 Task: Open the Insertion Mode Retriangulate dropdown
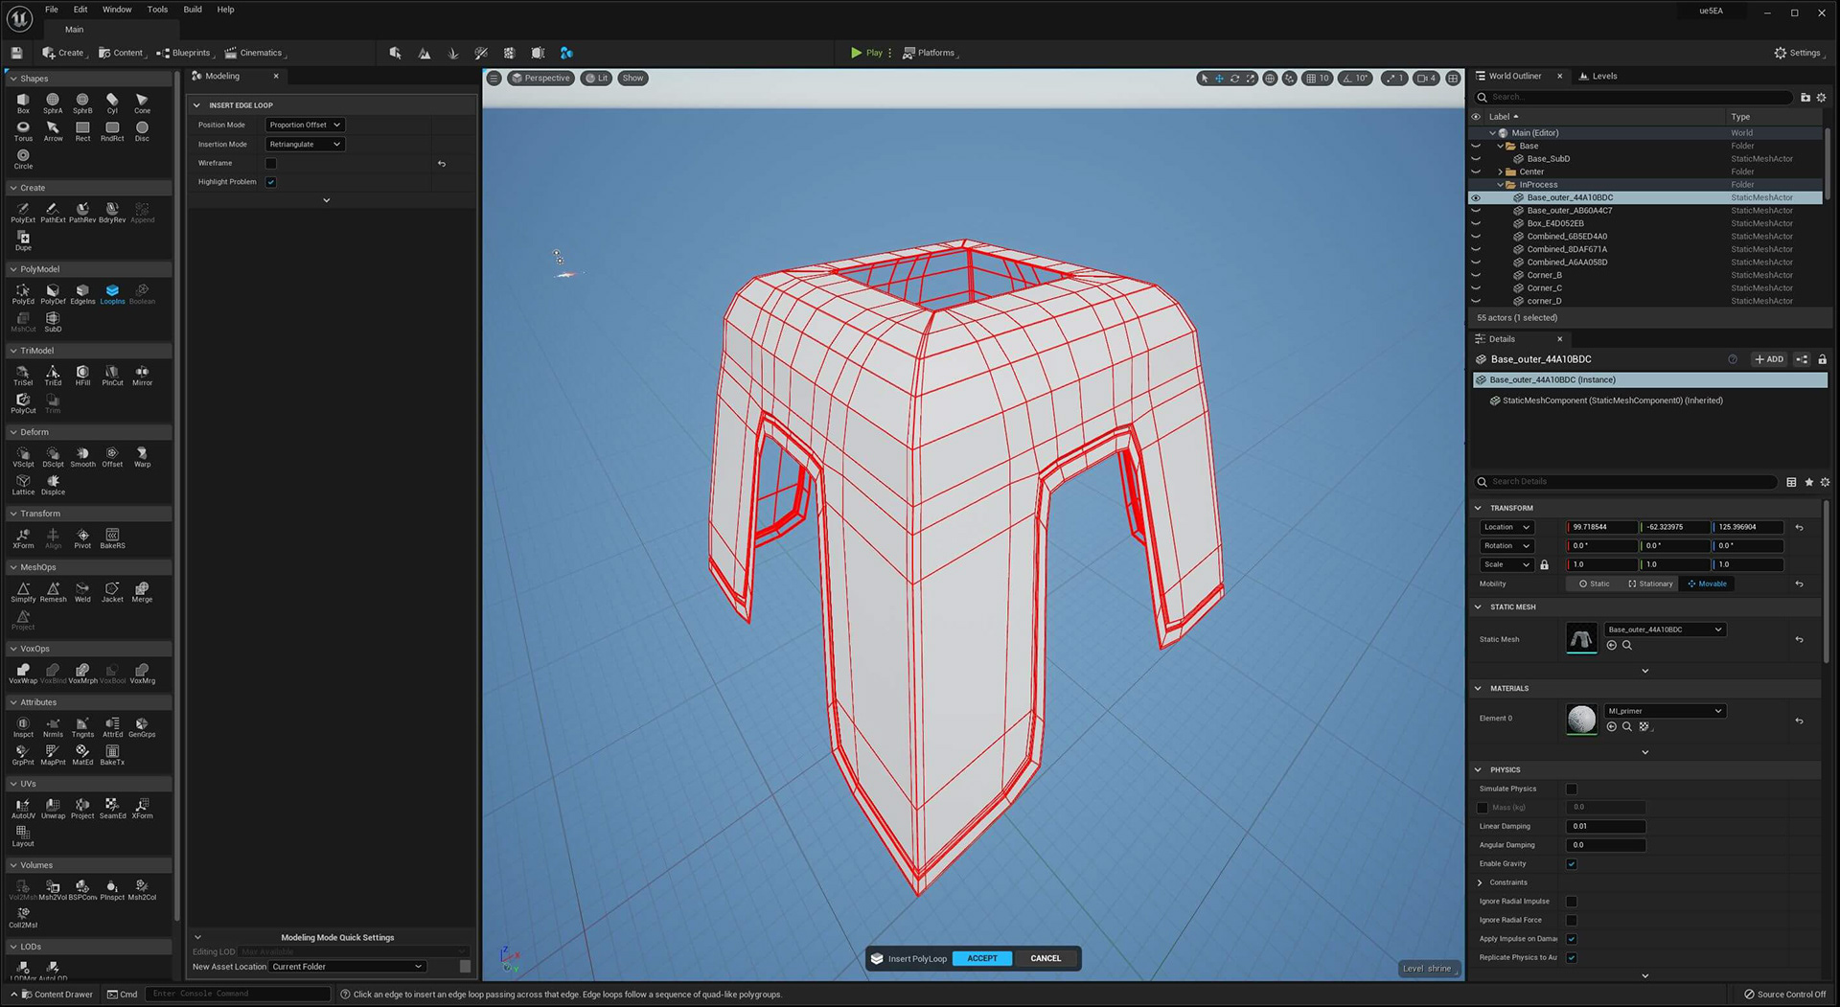point(305,145)
